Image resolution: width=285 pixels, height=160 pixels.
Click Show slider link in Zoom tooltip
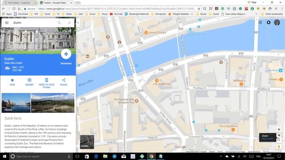tap(268, 139)
